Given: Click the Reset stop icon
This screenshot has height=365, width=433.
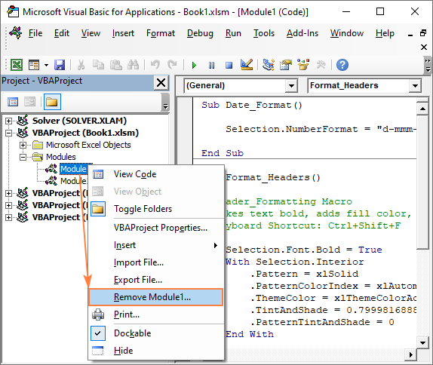Looking at the screenshot, I should [229, 66].
